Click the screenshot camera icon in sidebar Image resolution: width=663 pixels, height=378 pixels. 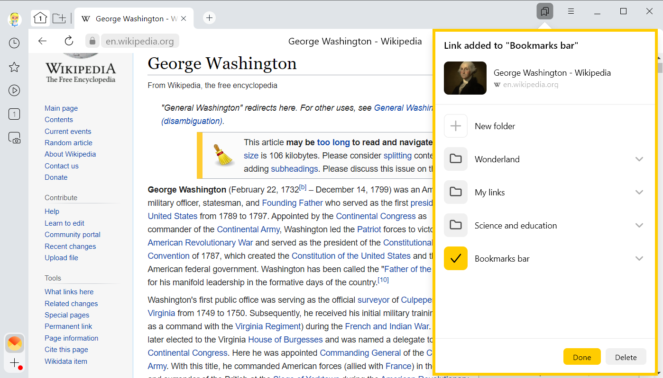(14, 138)
